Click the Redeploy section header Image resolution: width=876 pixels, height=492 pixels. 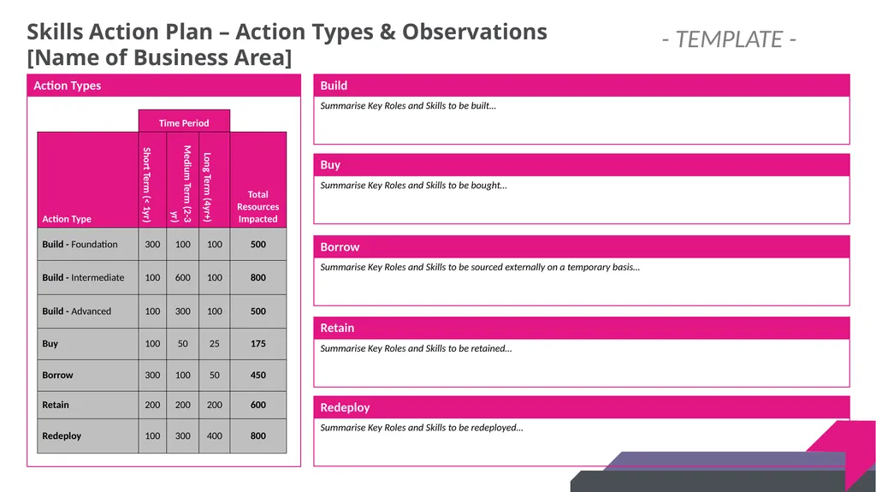[582, 407]
